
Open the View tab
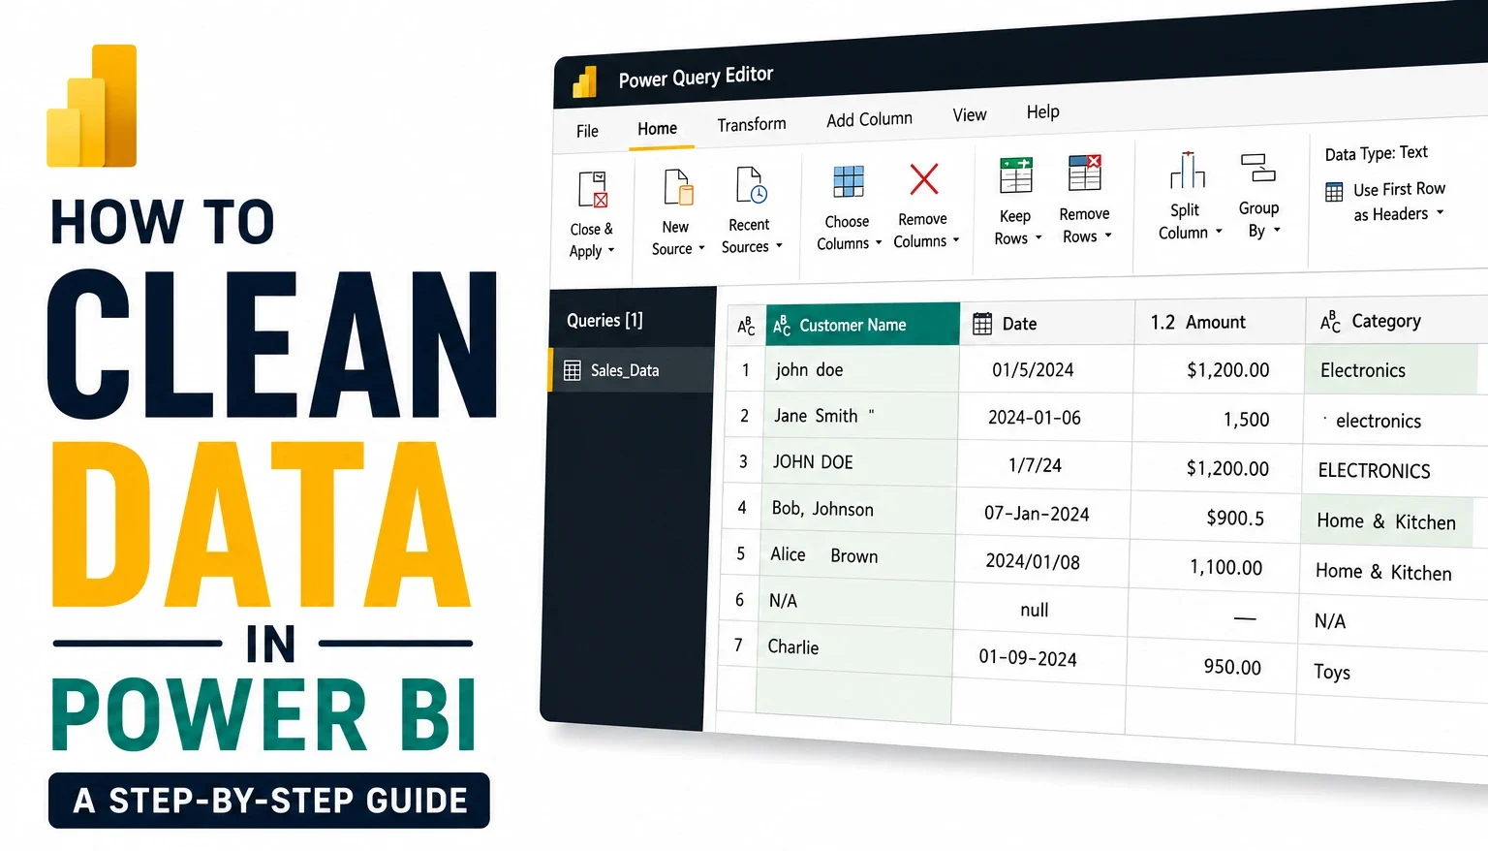coord(970,115)
